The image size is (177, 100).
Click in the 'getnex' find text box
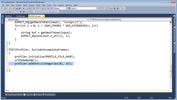83,8
